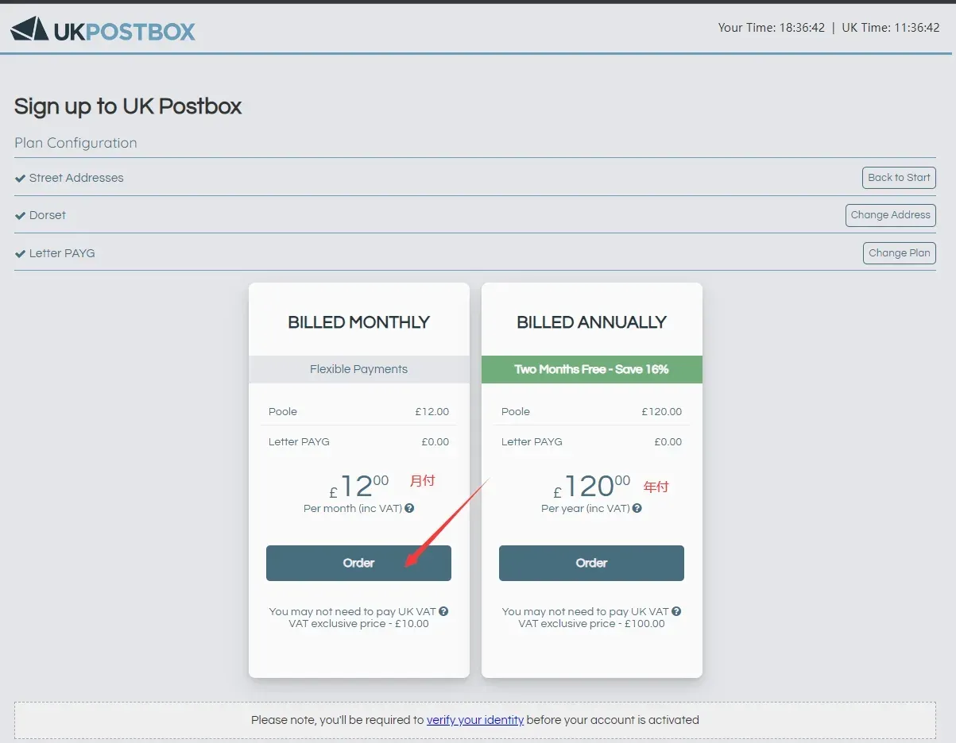Open the verify your identity link
Screen dimensions: 956x743
pyautogui.click(x=475, y=720)
